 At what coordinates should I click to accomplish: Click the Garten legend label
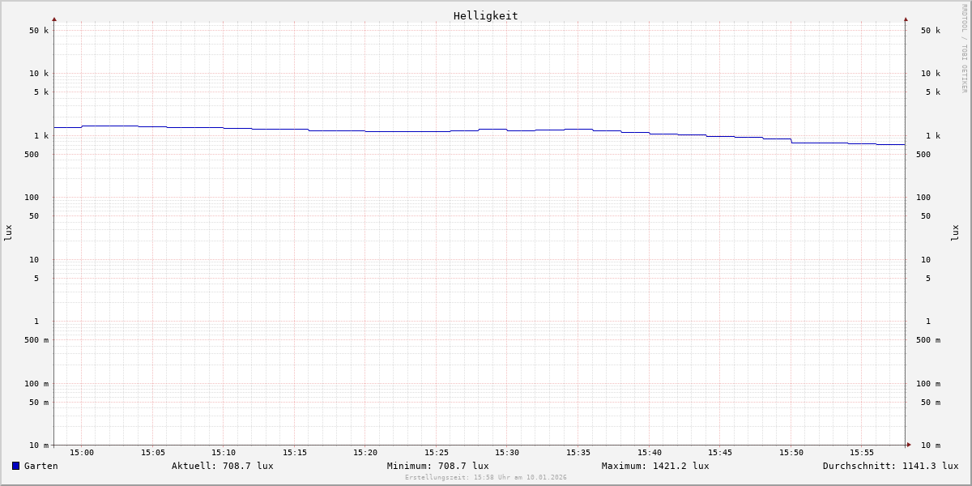40,466
